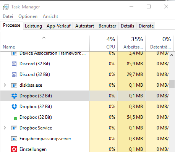Click the Discord icon in the 85,9 MB row

coord(14,64)
